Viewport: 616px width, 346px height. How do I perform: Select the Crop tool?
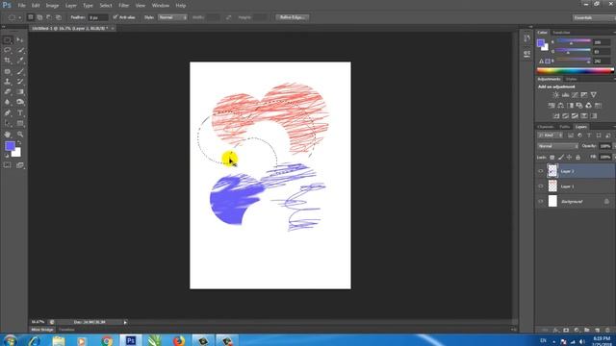(8, 61)
